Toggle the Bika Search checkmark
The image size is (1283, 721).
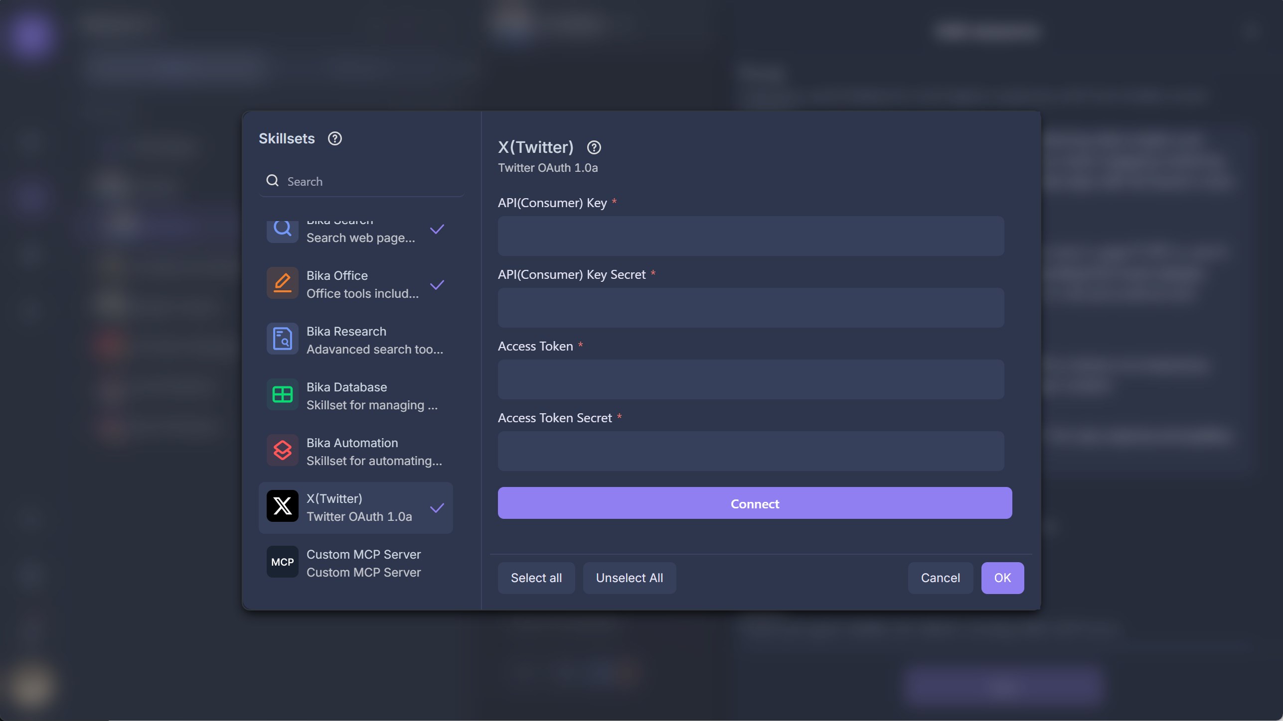click(437, 229)
